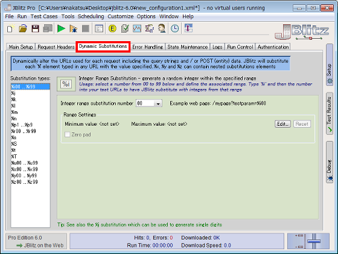Open an existing configuration folder icon
Viewport: 338px width, 254px height.
23,28
